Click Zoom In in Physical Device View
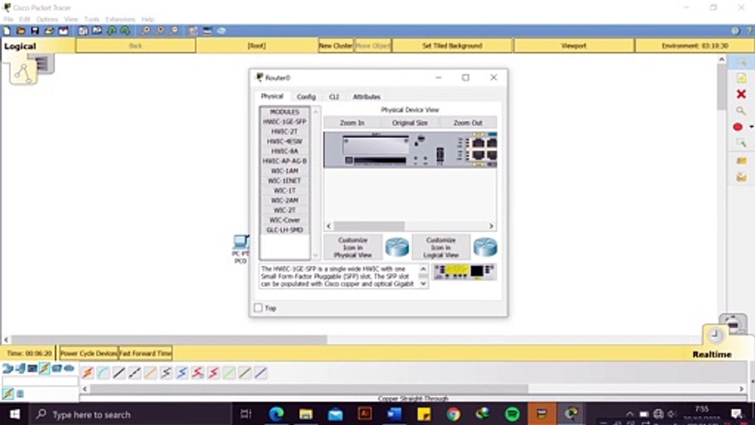 tap(352, 123)
